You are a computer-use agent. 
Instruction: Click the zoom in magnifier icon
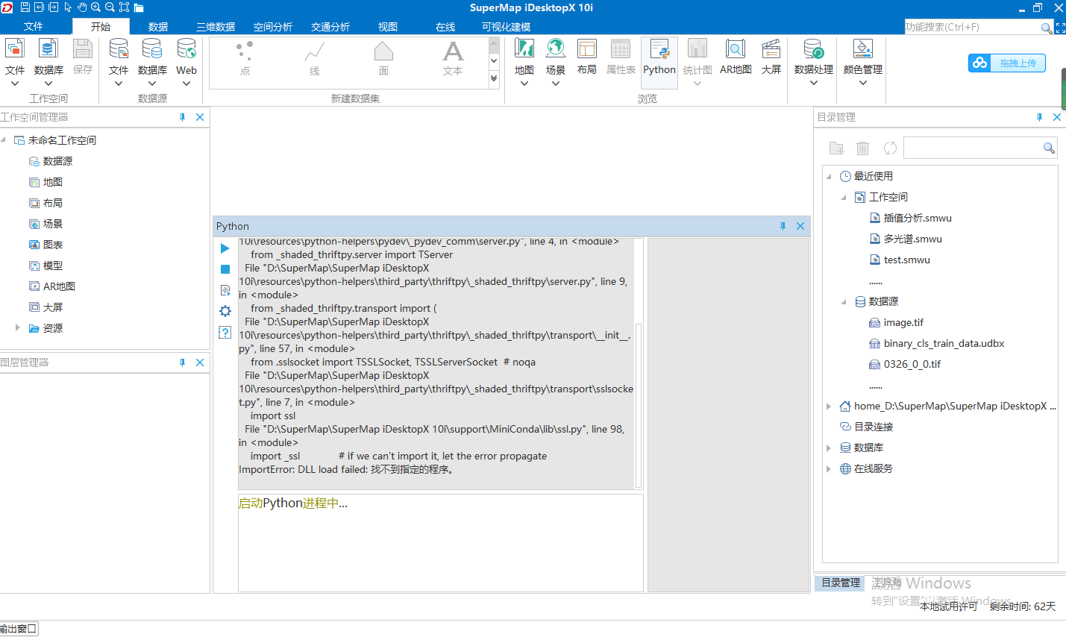point(95,7)
